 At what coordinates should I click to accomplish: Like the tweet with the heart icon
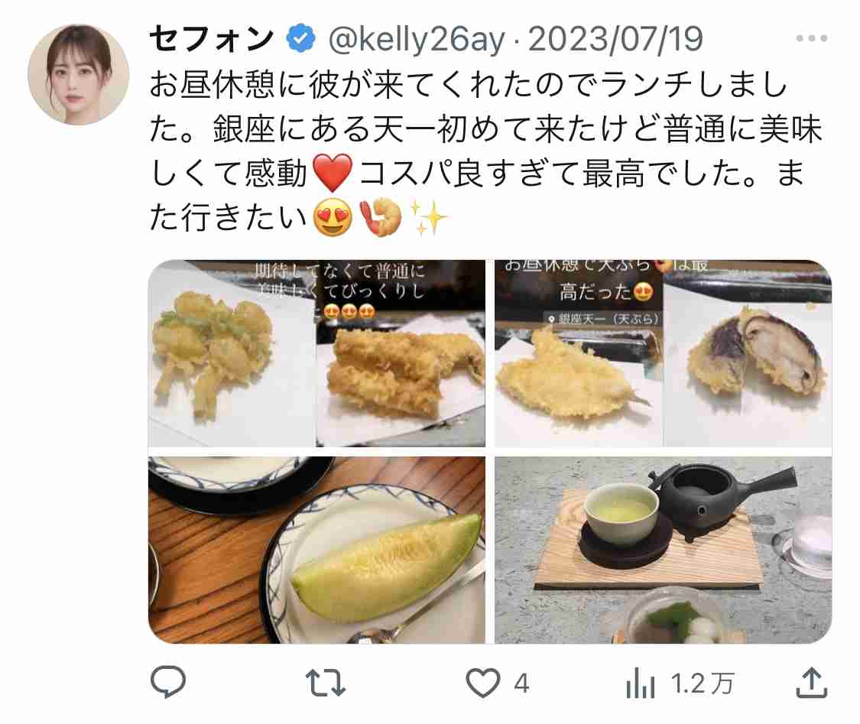(482, 683)
